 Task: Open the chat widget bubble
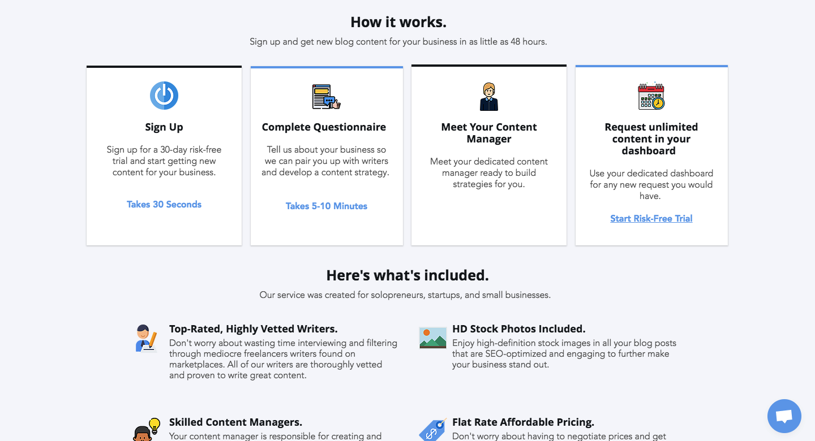tap(784, 416)
